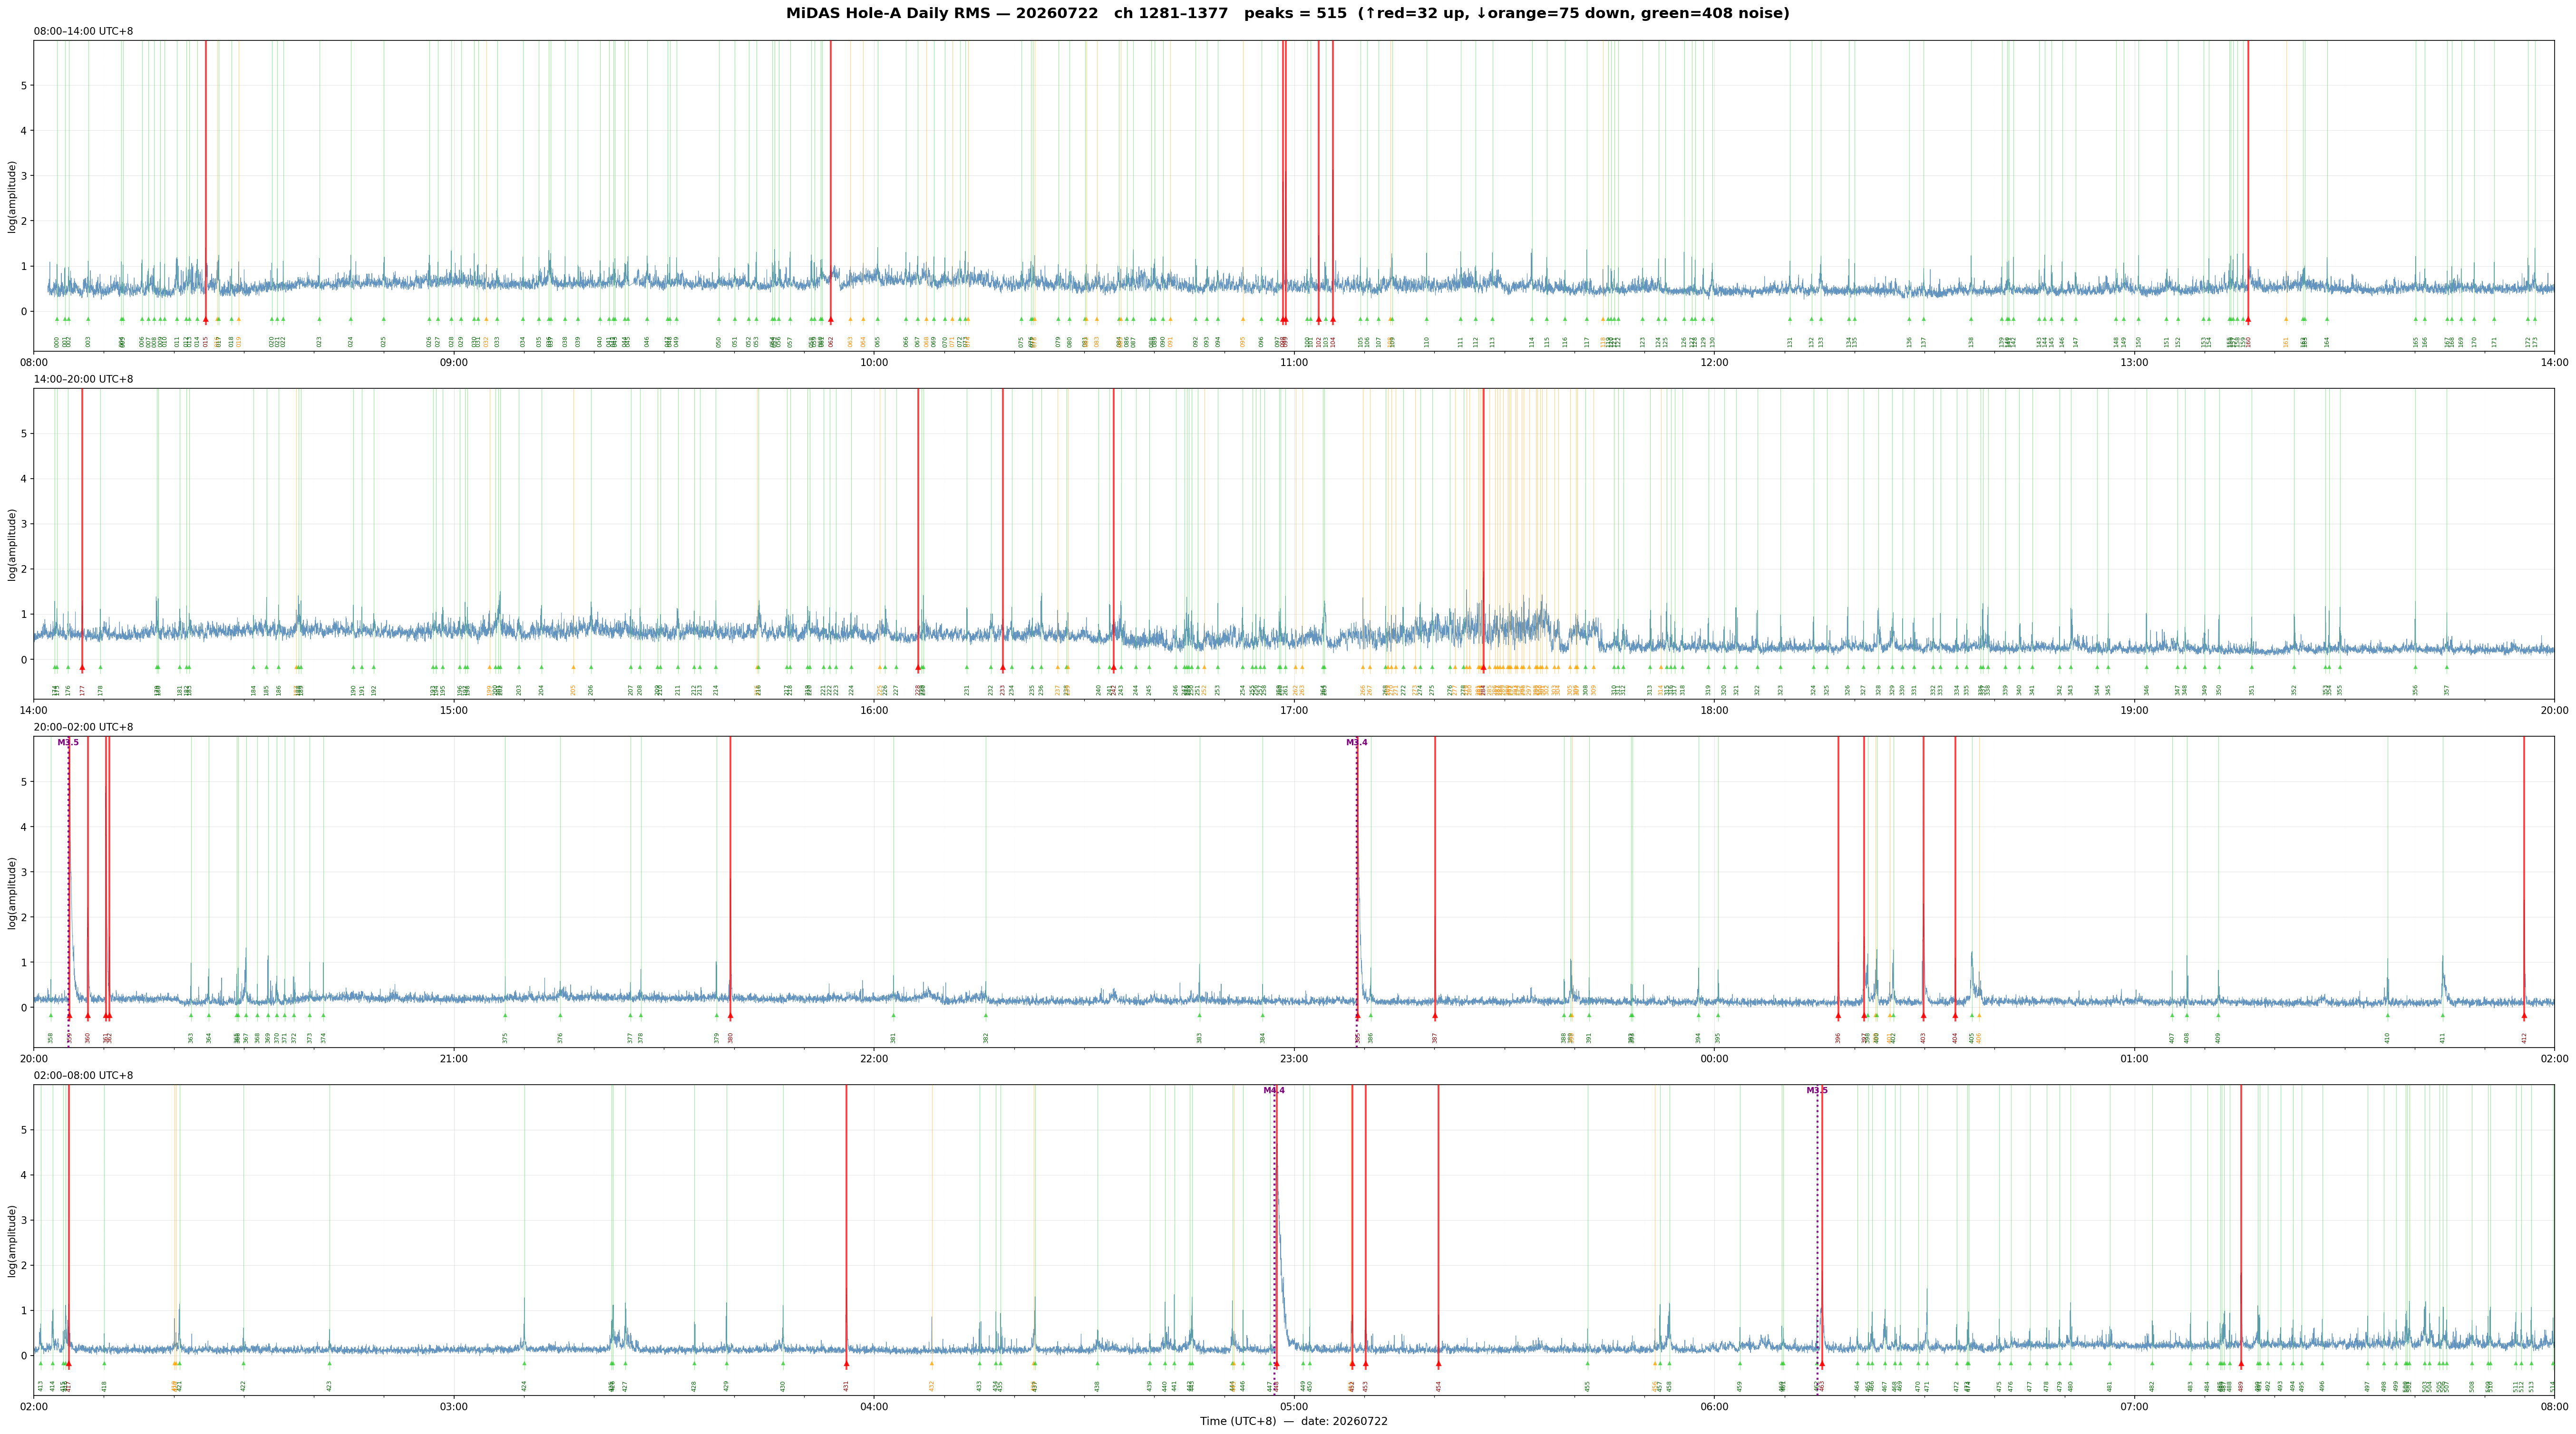The height and width of the screenshot is (1434, 2576).
Task: Click M3.5 label in the 20:00–02:00 panel
Action: point(68,742)
